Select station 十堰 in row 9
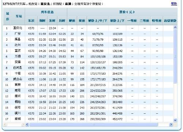The height and width of the screenshot is (132, 183). click(18, 73)
